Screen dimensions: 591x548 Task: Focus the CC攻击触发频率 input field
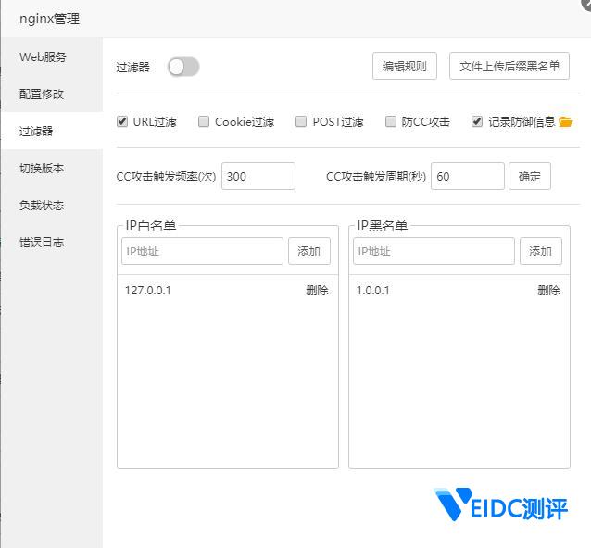(x=258, y=176)
